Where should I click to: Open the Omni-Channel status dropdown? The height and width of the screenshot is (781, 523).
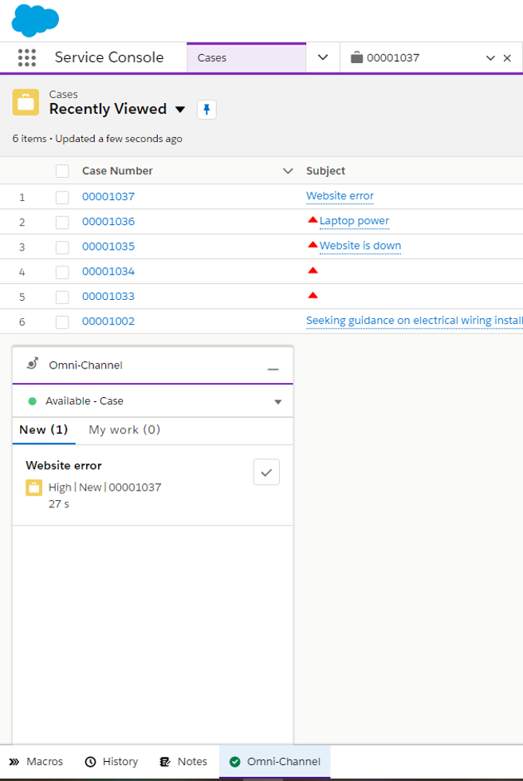(x=277, y=402)
